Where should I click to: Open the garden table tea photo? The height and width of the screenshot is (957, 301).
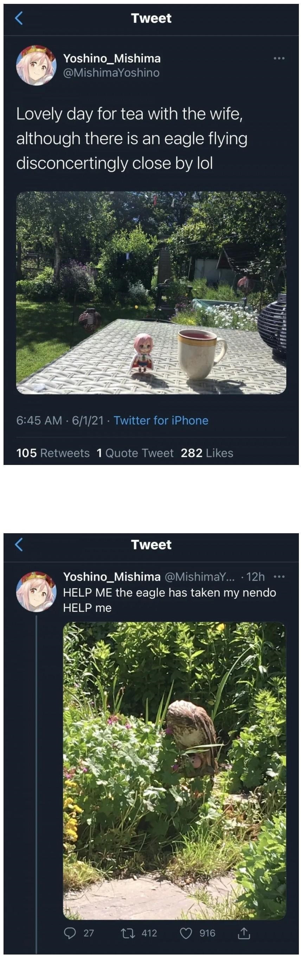click(x=151, y=292)
